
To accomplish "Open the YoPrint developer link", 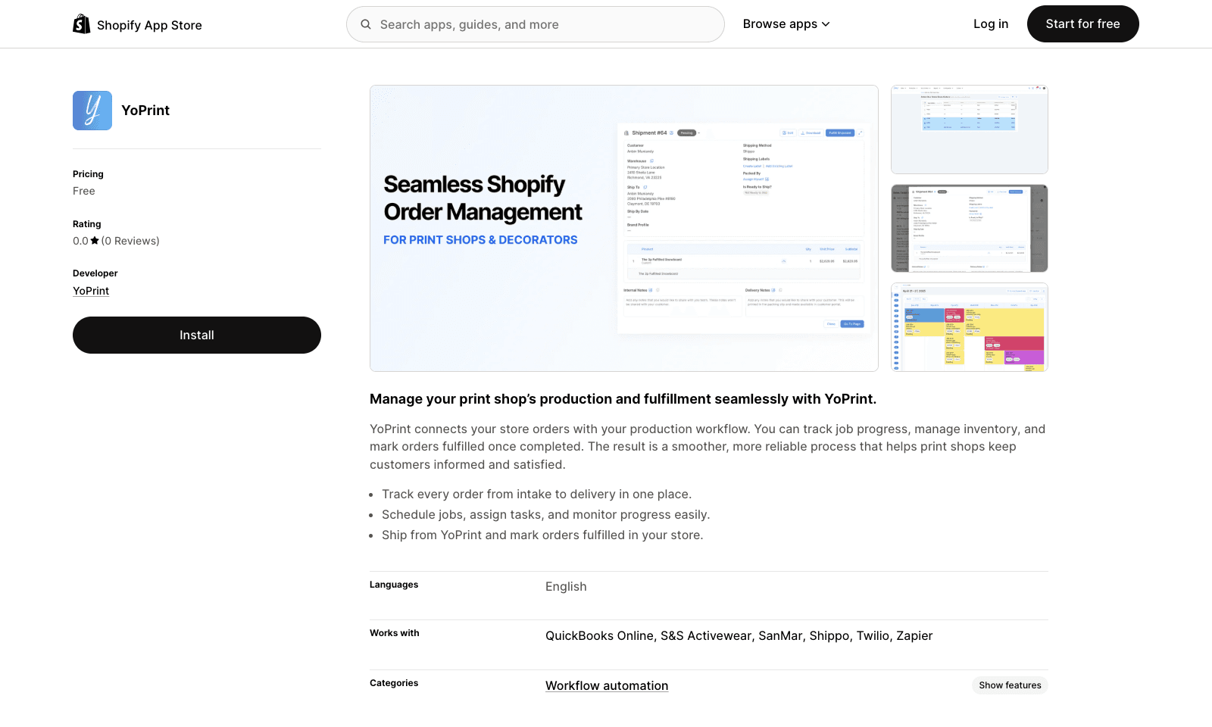I will [x=91, y=291].
